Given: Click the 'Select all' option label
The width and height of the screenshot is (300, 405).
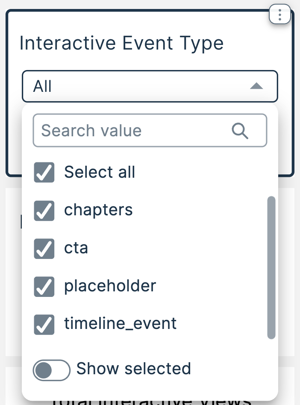Looking at the screenshot, I should (x=100, y=172).
